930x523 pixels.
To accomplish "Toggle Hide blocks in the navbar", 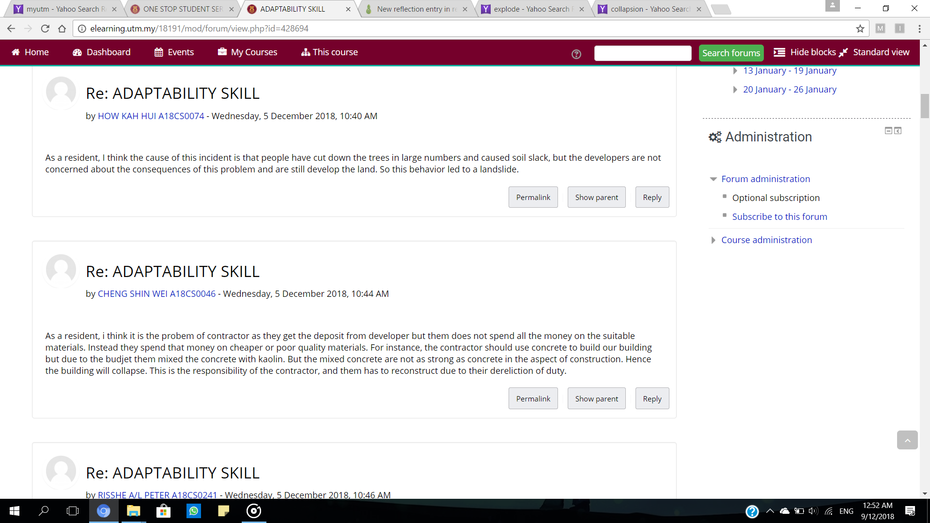I will [805, 52].
